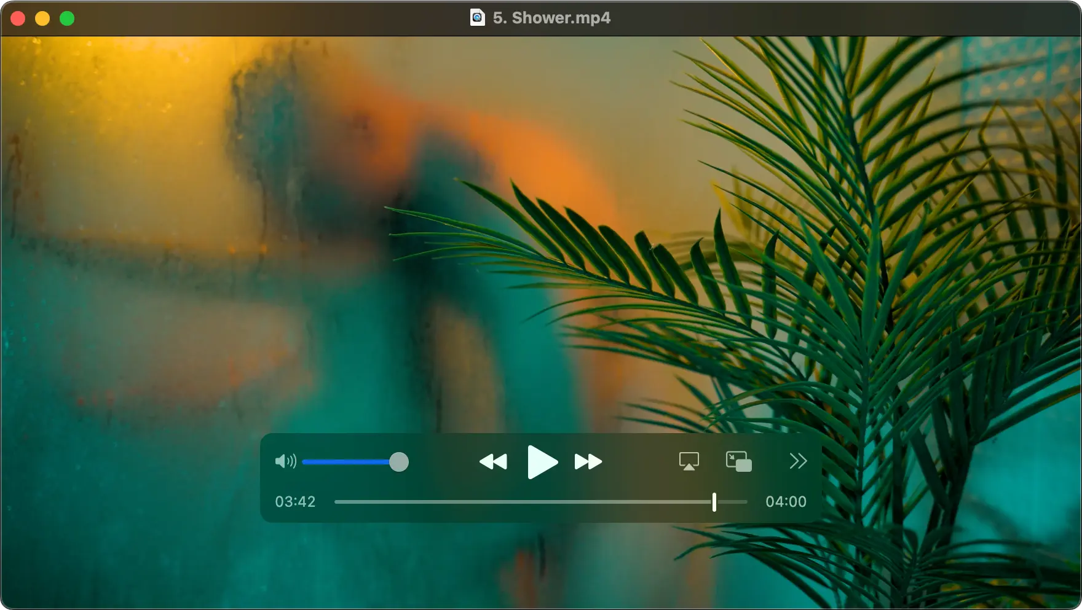Image resolution: width=1082 pixels, height=610 pixels.
Task: Toggle the 03:42 elapsed time display
Action: [295, 502]
